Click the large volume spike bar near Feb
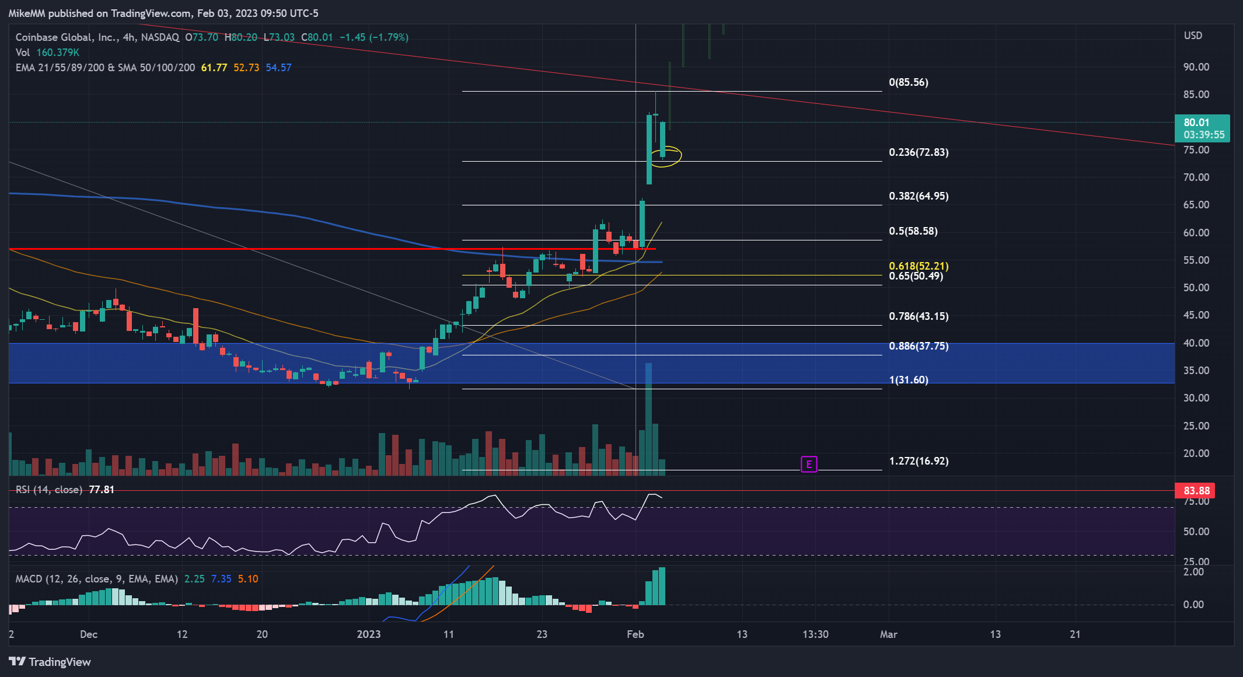 pos(648,419)
